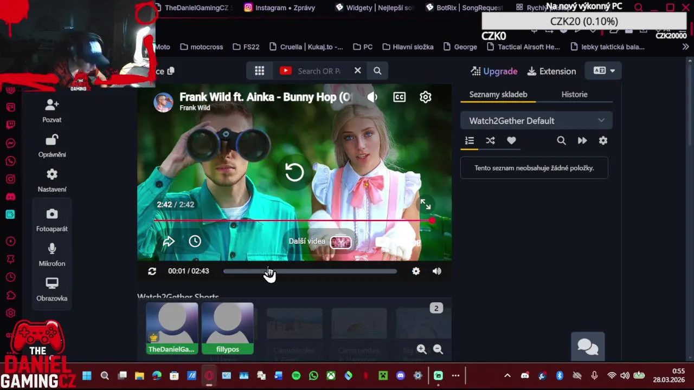Toggle YouTube closed captions

[400, 97]
